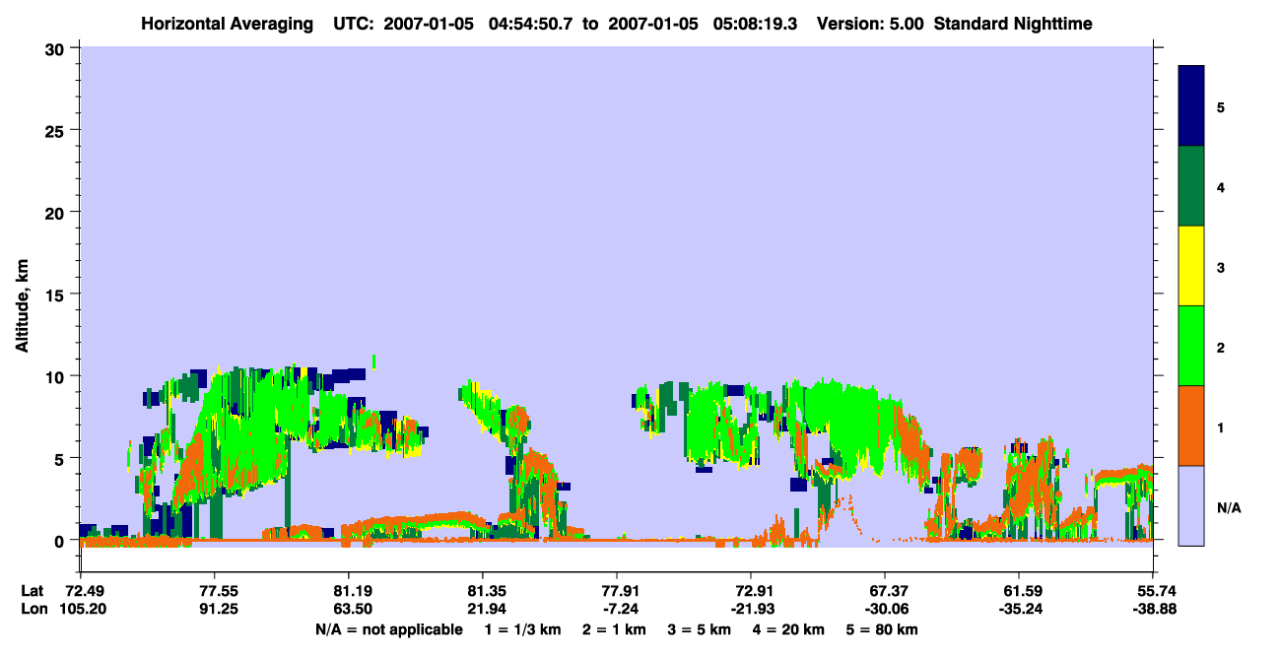Click the colorbar 'N/A' label

coord(1229,507)
